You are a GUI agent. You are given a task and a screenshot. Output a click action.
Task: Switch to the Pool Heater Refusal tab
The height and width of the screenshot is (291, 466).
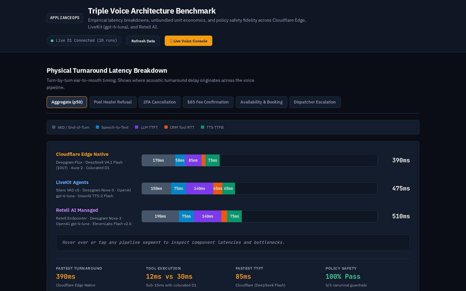click(x=113, y=102)
